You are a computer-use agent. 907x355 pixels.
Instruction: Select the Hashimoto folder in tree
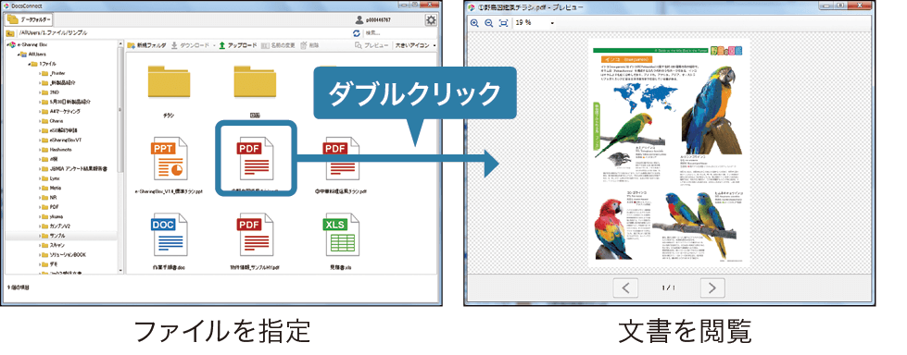click(x=57, y=150)
